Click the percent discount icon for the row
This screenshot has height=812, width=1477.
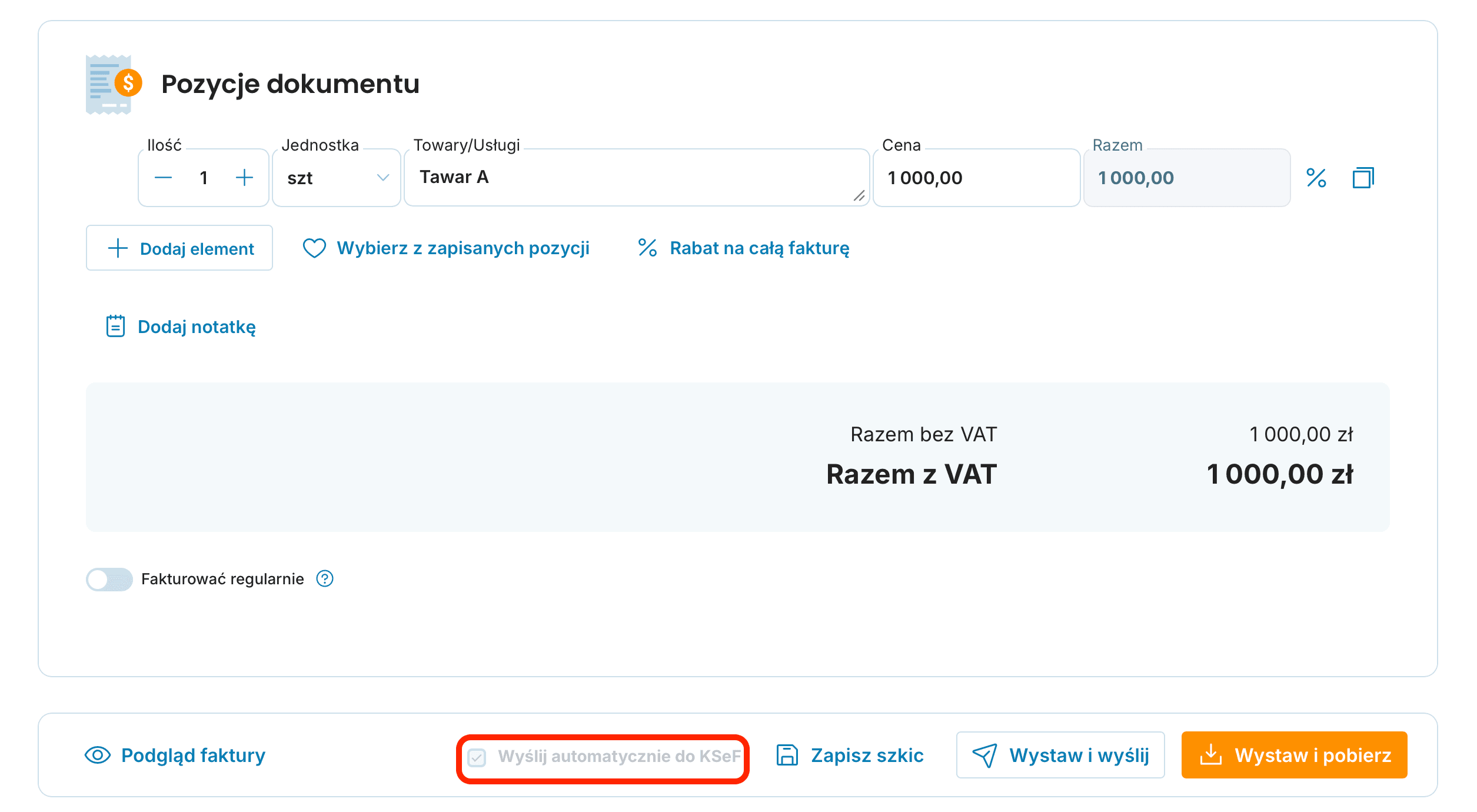click(1316, 178)
